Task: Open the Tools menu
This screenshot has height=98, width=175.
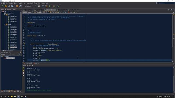Action: coord(39,3)
